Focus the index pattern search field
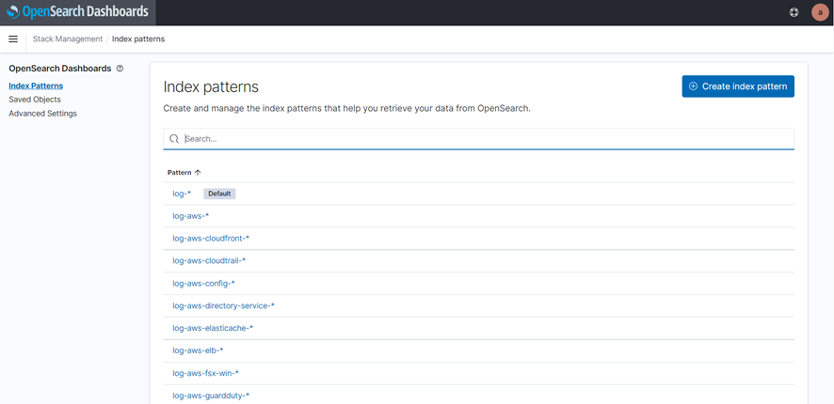The width and height of the screenshot is (834, 404). pos(485,139)
